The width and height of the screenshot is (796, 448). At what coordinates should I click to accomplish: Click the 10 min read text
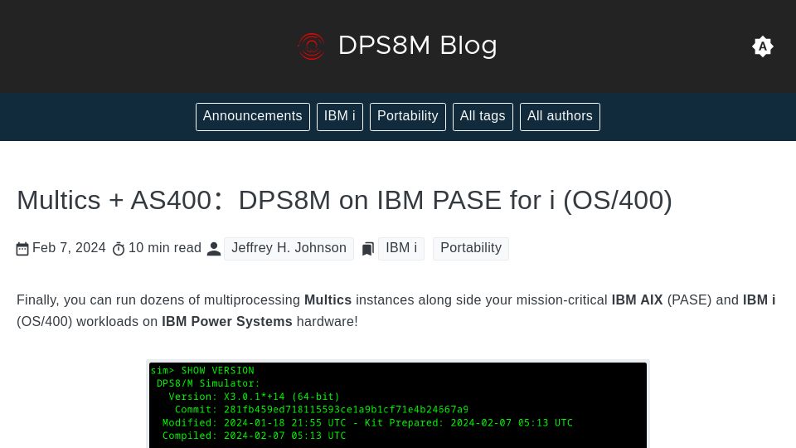pos(165,248)
